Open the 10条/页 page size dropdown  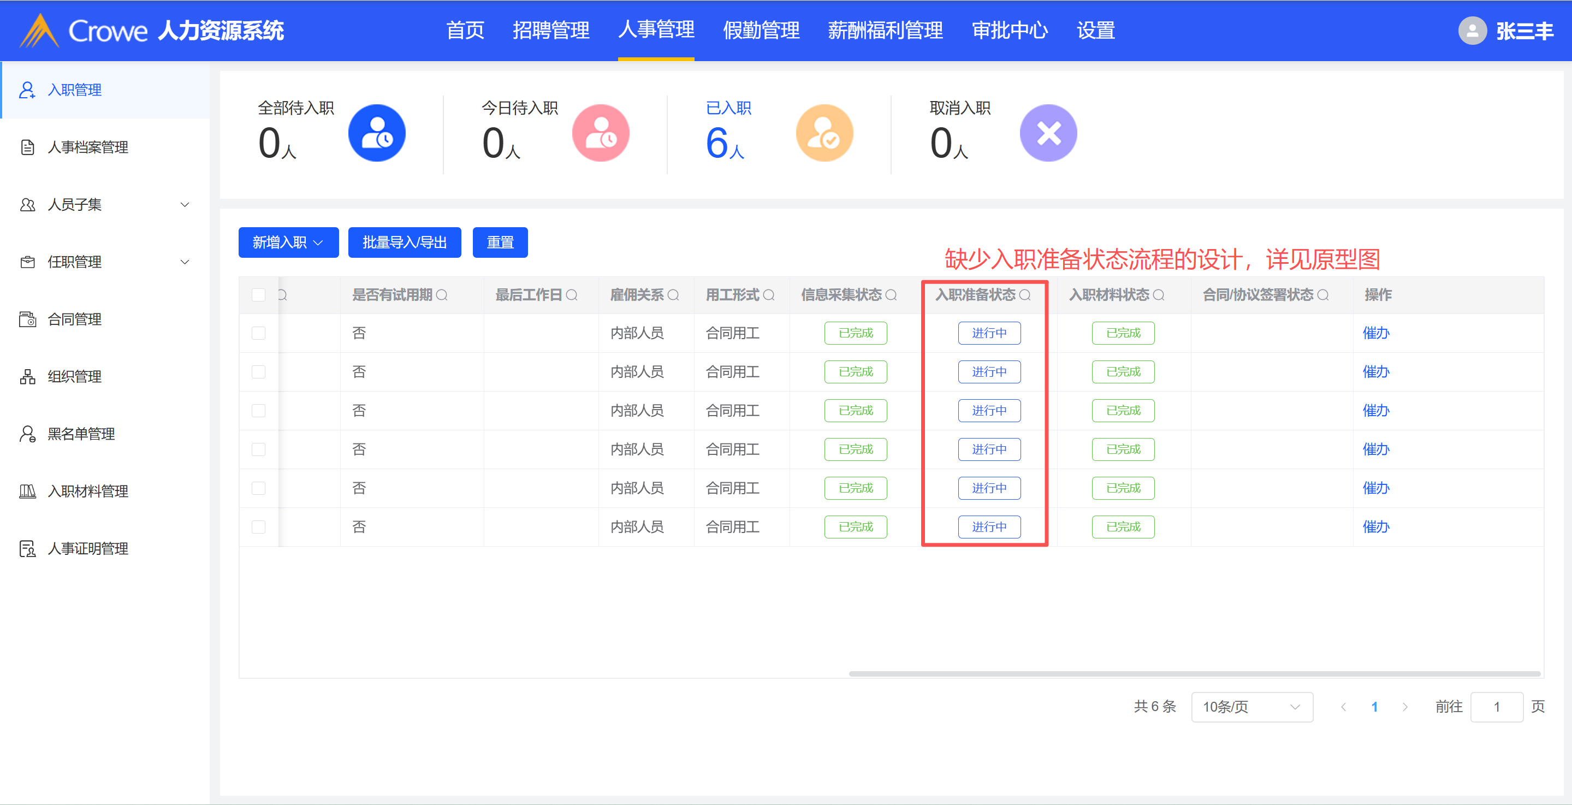click(x=1251, y=707)
